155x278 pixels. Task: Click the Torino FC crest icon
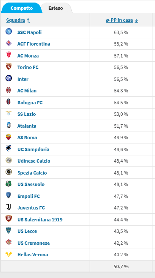8,67
